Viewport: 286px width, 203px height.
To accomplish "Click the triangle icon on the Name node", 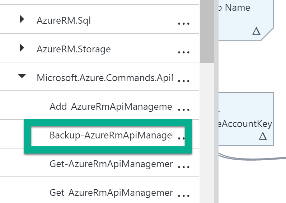I will 256,31.
